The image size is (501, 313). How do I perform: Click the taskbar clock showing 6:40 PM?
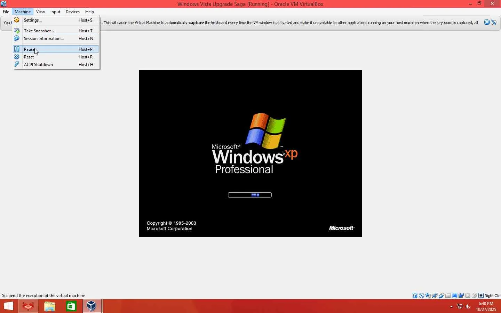click(x=486, y=306)
